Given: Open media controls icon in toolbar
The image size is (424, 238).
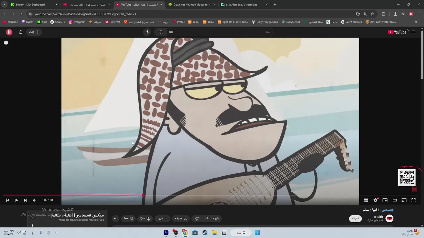Looking at the screenshot, I should [x=403, y=14].
